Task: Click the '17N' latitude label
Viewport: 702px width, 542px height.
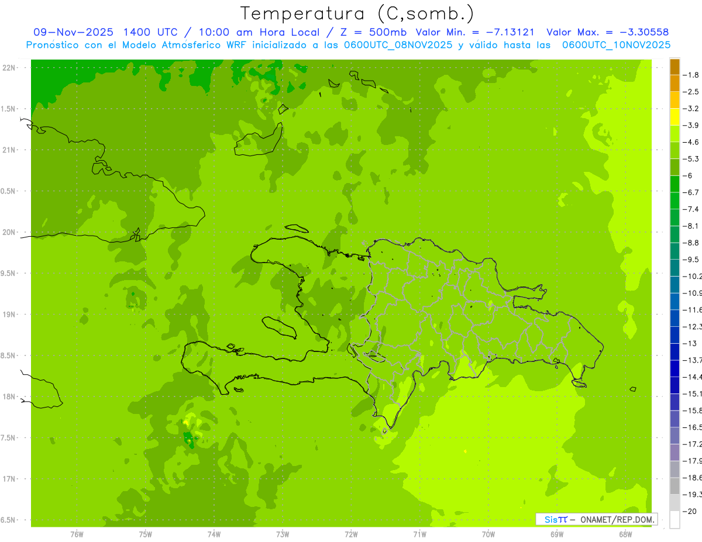Action: [8, 479]
